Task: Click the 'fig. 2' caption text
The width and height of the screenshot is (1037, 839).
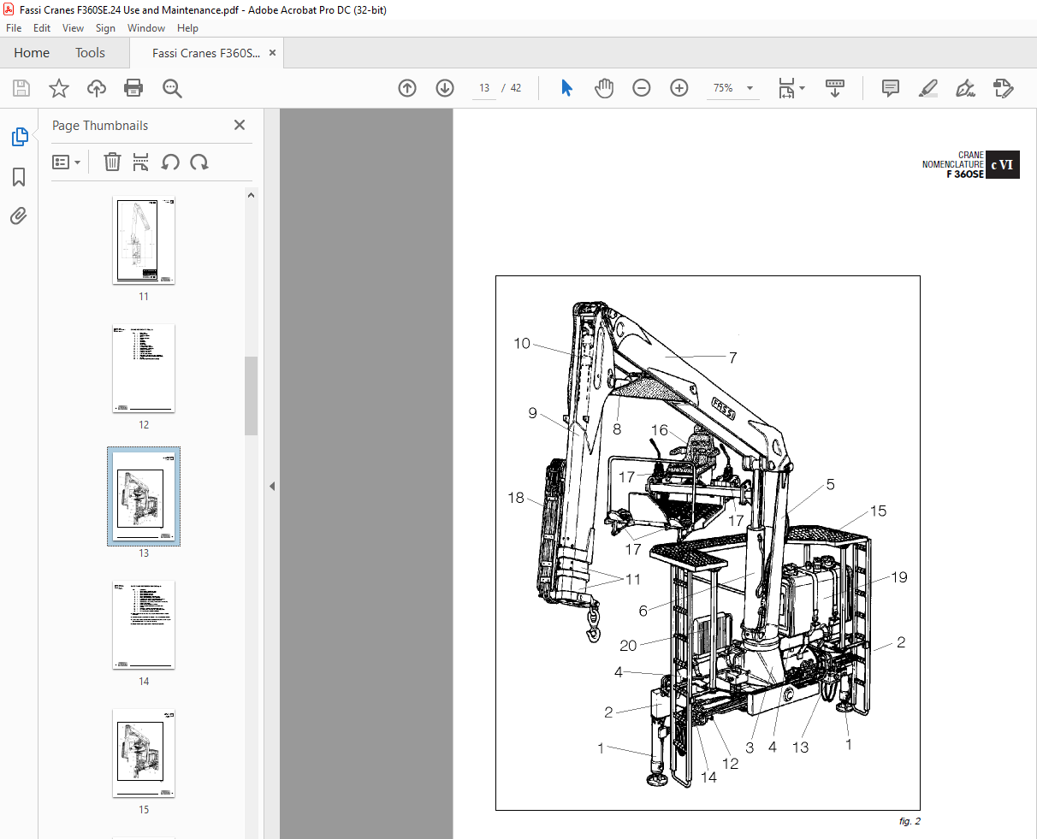Action: point(910,821)
